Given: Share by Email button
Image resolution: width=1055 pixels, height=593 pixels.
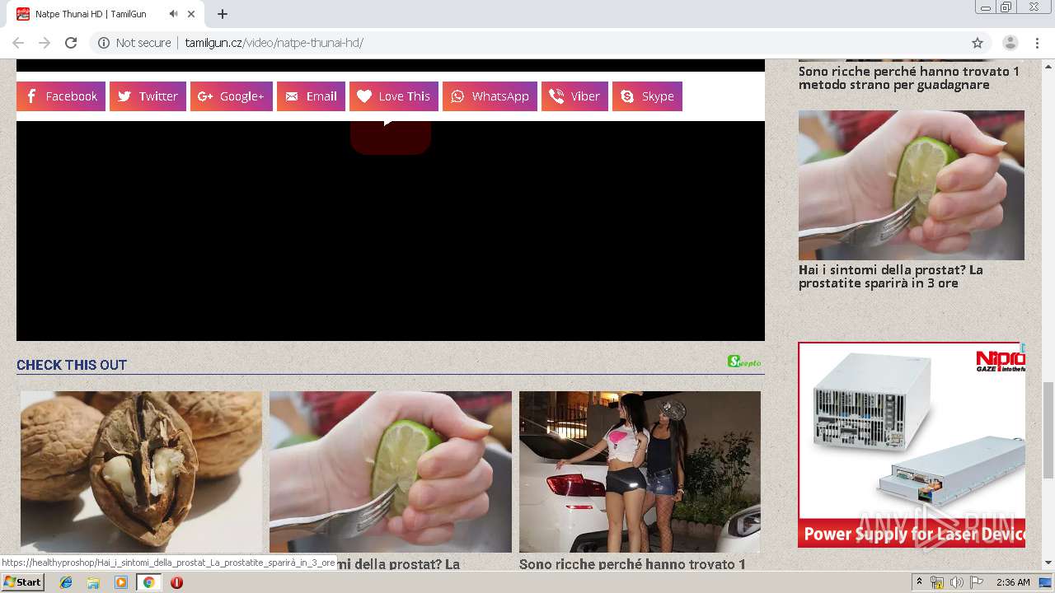Looking at the screenshot, I should (x=311, y=96).
